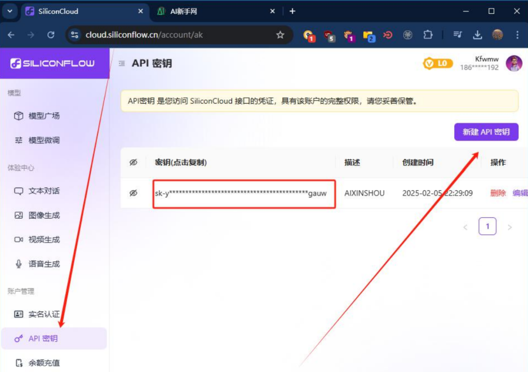
Task: Go to the previous page of keys
Action: click(466, 227)
